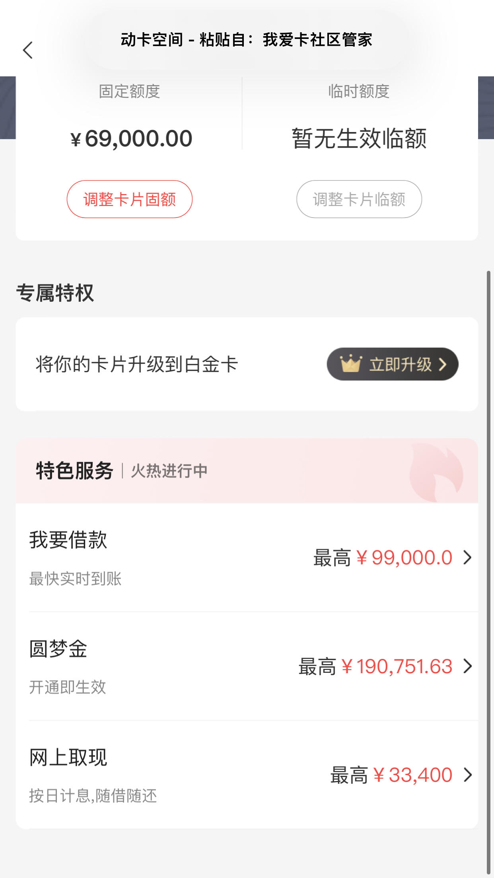This screenshot has width=494, height=878.
Task: Select the 圆梦金 service row
Action: 247,666
